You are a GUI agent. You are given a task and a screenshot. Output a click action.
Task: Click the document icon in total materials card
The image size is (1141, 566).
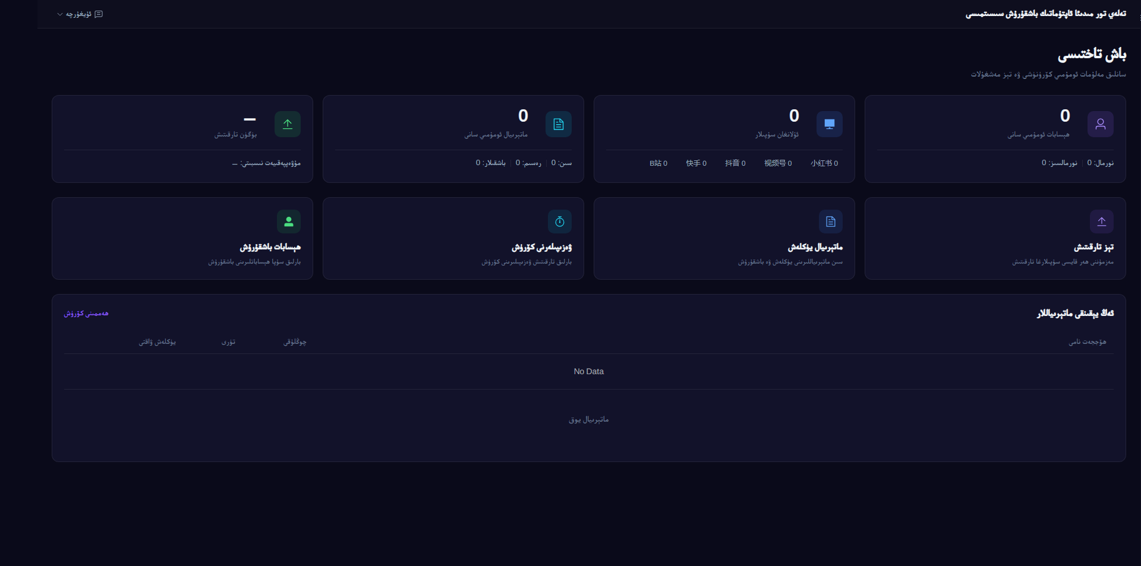pyautogui.click(x=559, y=124)
